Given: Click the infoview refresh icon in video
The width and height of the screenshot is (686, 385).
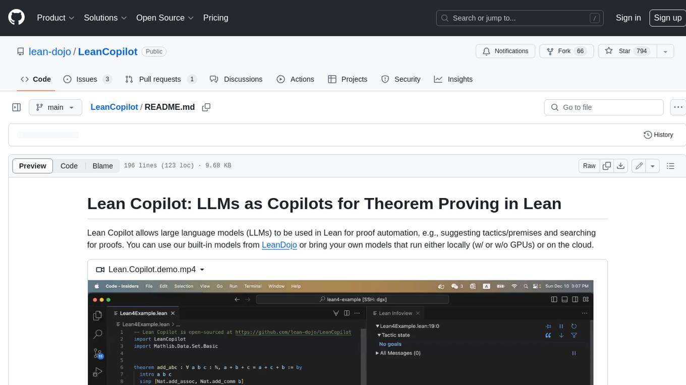Looking at the screenshot, I should pos(574,326).
